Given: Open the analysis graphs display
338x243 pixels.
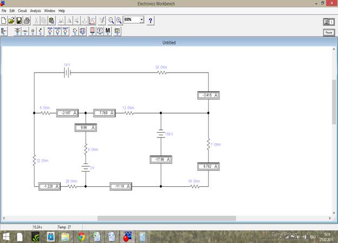Looking at the screenshot, I should [92, 21].
